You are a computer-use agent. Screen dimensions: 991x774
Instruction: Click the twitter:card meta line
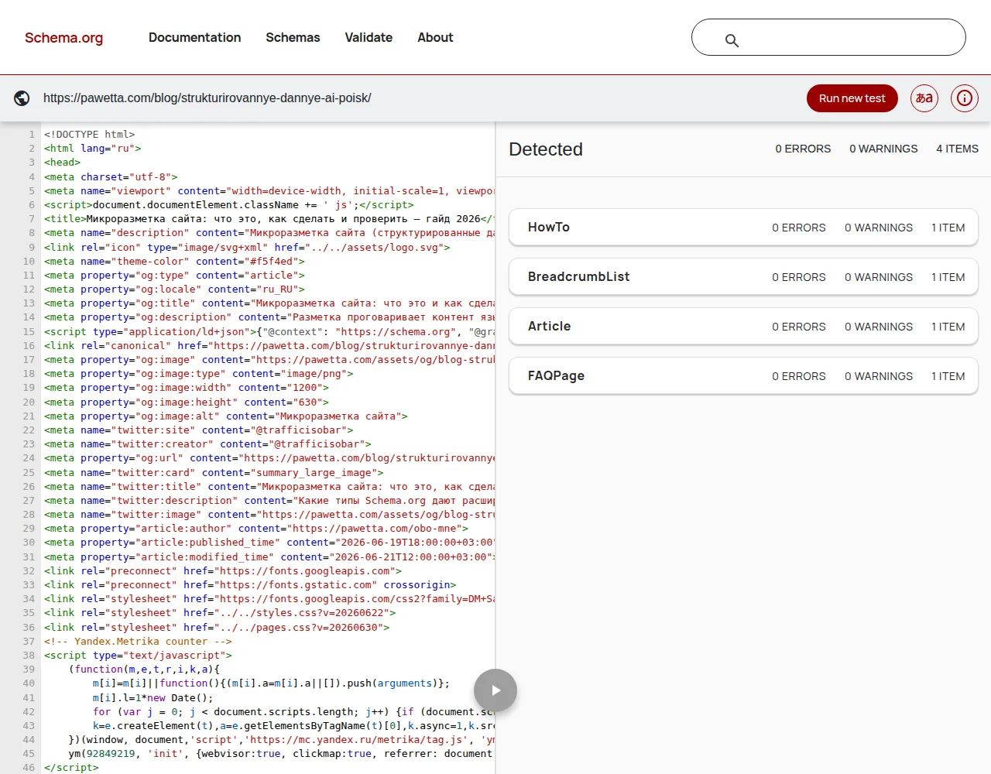click(x=214, y=472)
